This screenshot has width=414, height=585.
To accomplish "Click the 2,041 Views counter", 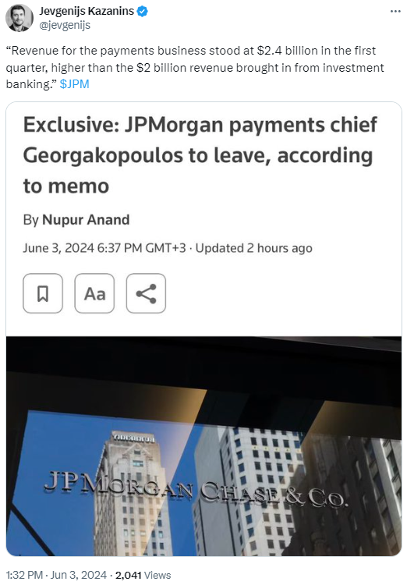I will (x=143, y=575).
